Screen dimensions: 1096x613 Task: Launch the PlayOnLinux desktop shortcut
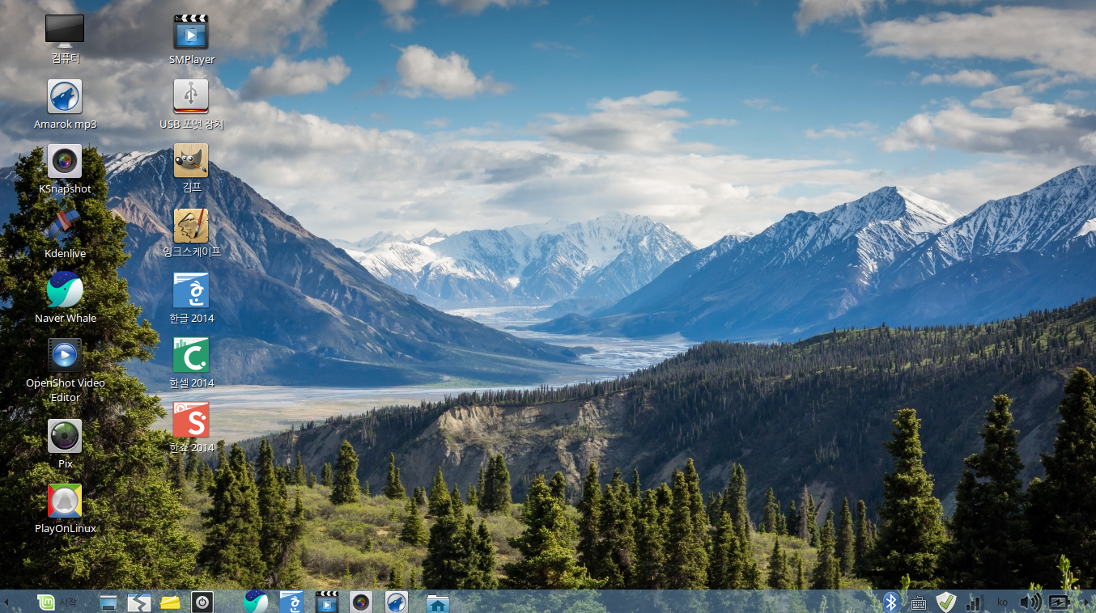[x=65, y=501]
